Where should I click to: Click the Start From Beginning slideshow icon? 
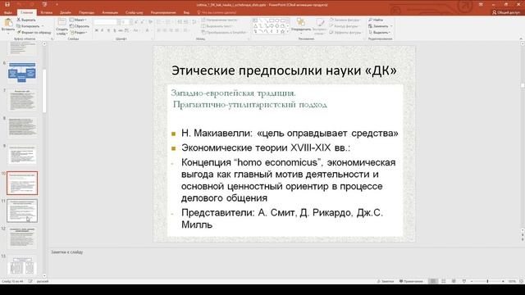[x=44, y=4]
